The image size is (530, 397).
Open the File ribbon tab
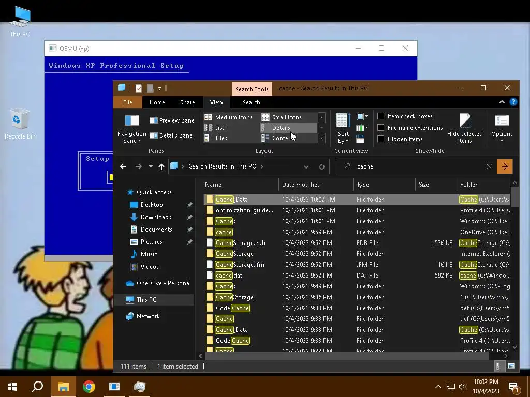128,102
